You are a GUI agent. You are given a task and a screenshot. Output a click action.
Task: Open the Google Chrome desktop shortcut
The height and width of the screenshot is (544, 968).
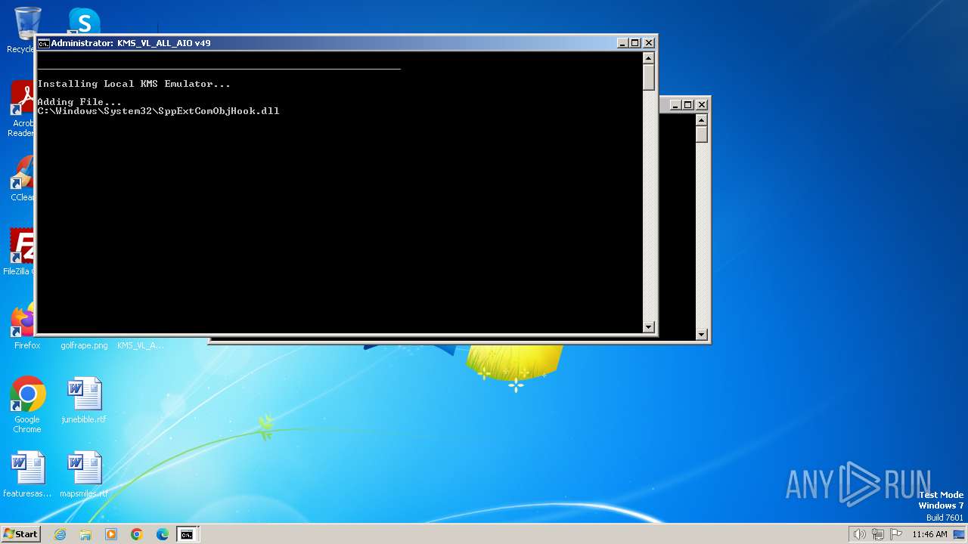coord(27,404)
